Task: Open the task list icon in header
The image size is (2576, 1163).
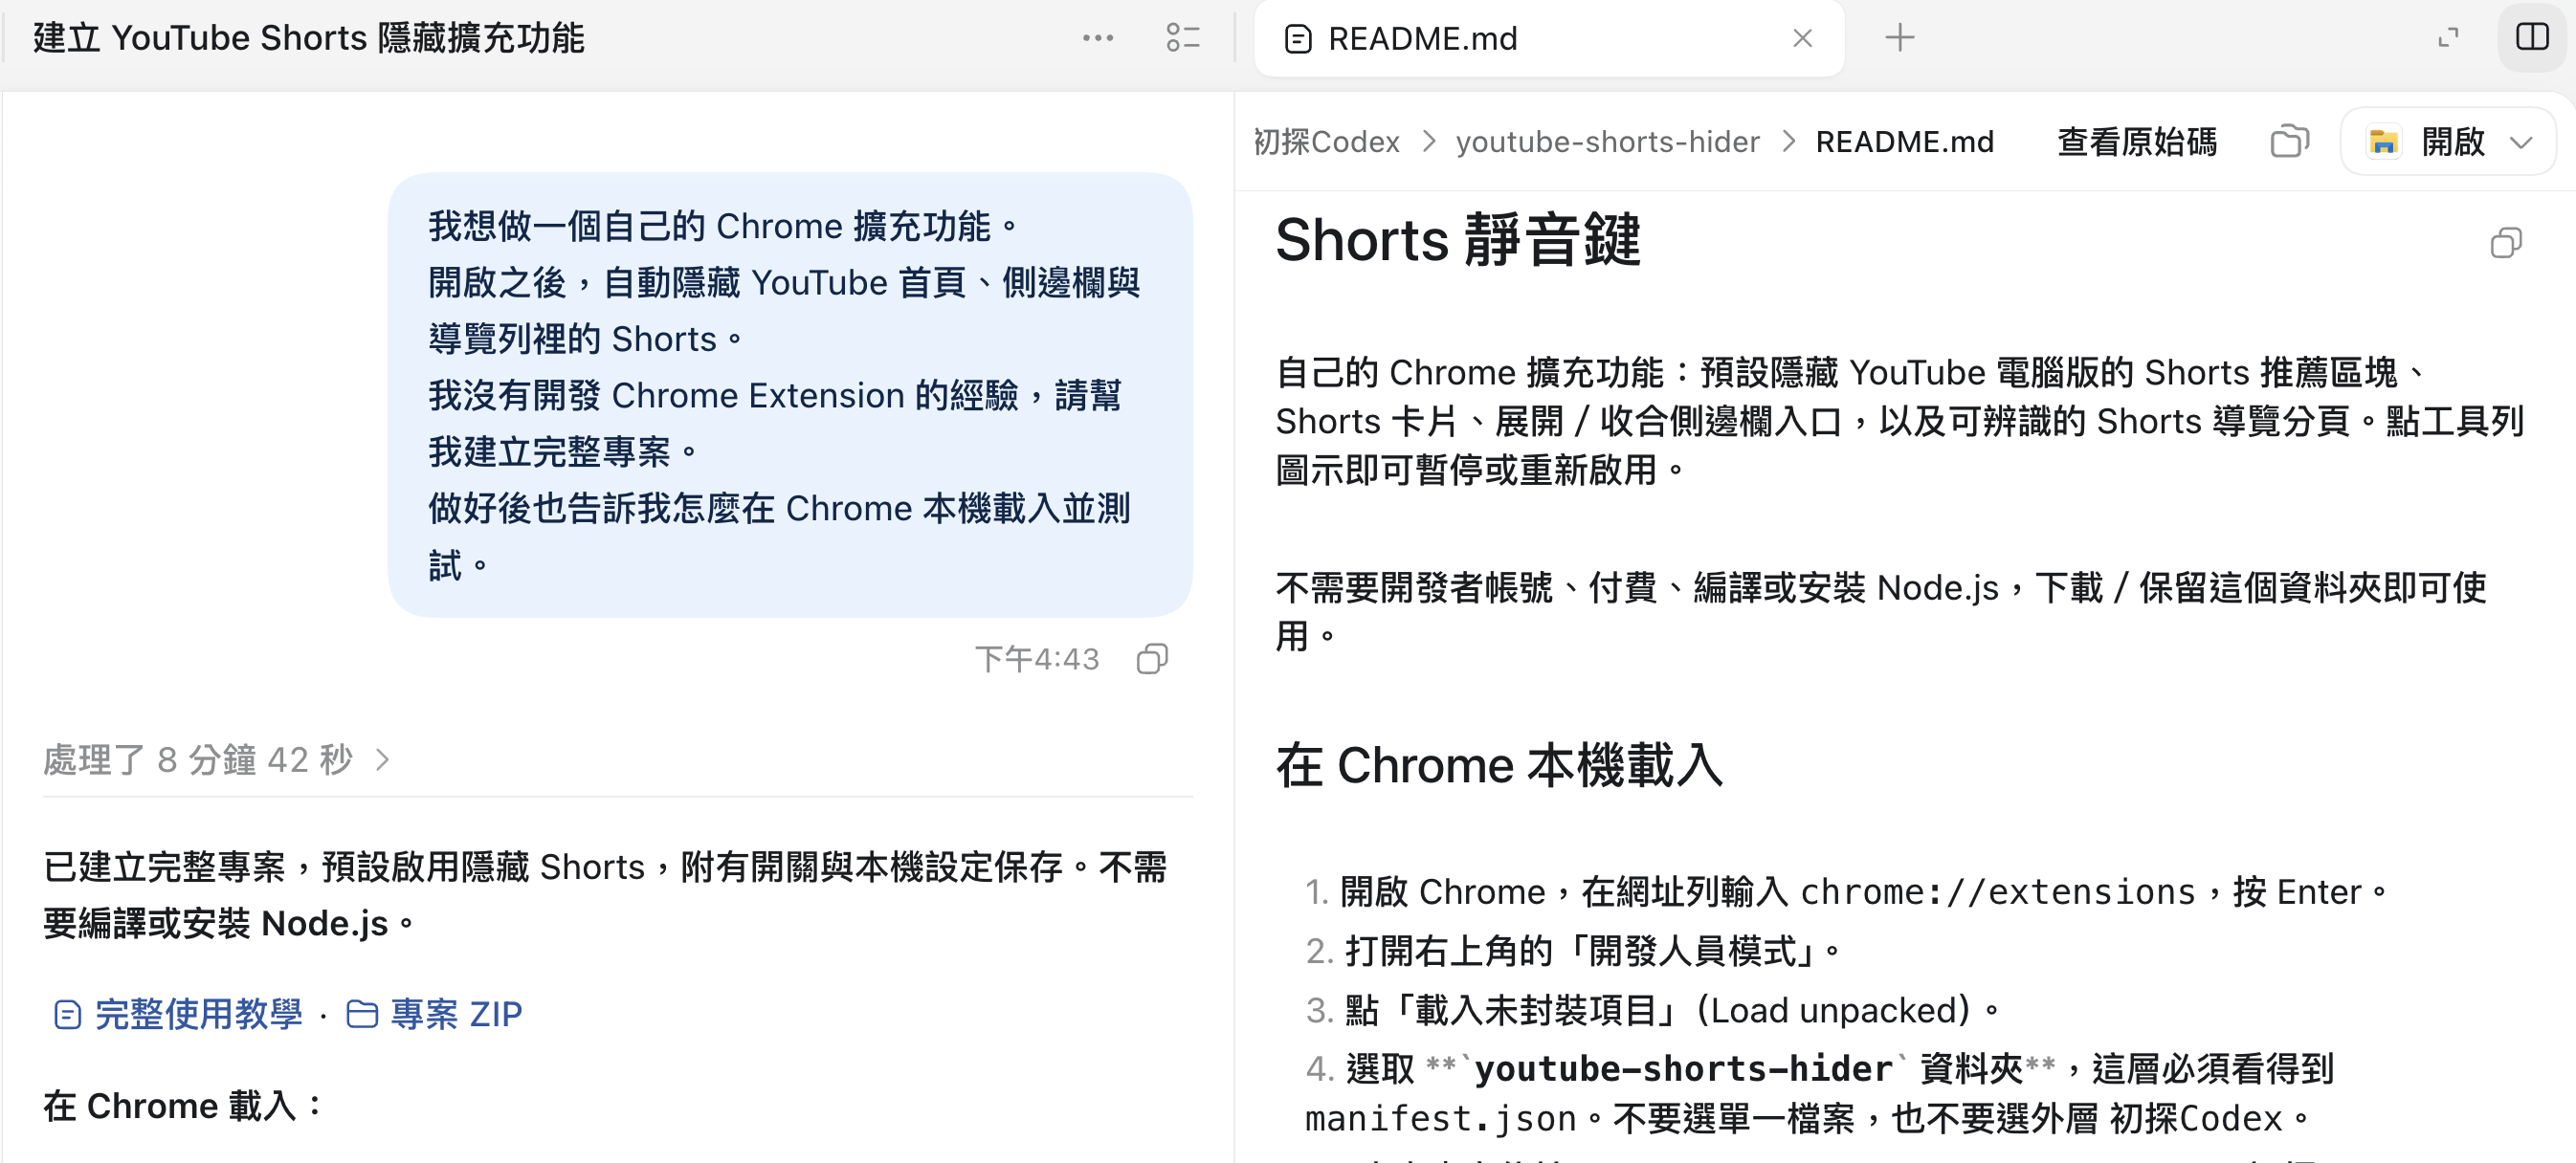Action: point(1182,38)
